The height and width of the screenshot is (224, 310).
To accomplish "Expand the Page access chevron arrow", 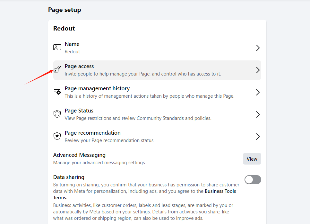I will [258, 70].
